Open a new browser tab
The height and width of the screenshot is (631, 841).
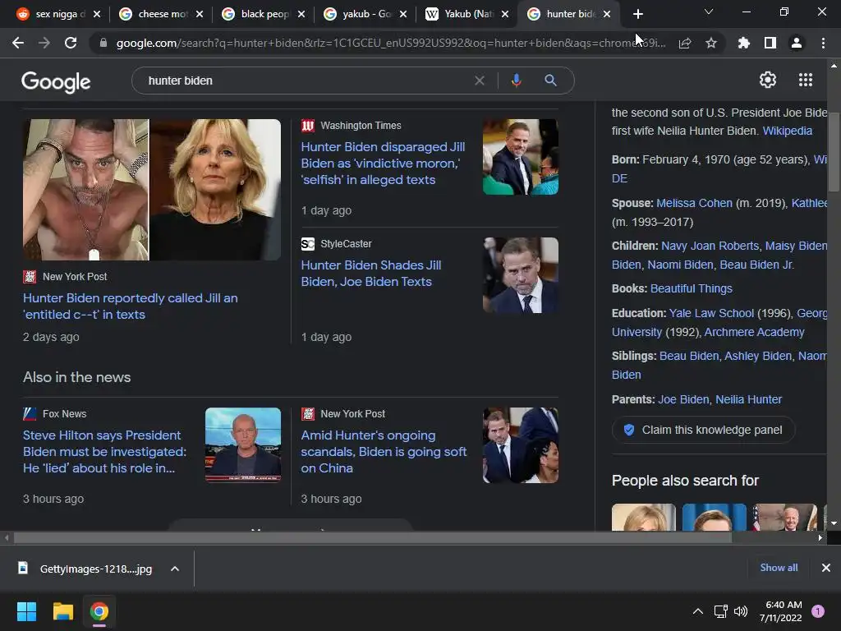coord(637,14)
